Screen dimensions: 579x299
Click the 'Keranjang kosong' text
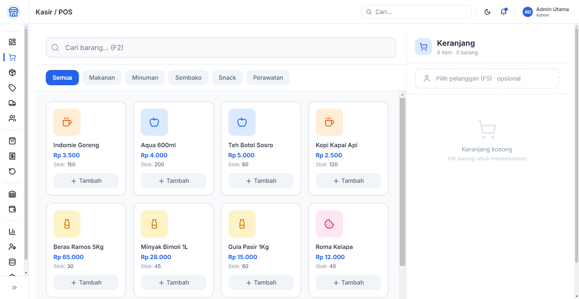(487, 149)
